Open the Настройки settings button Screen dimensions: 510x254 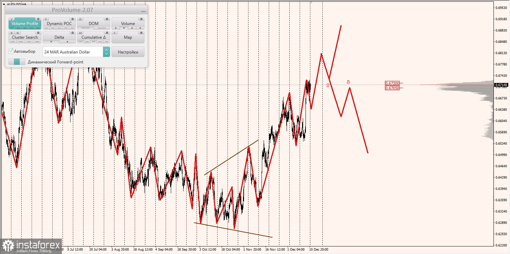tap(128, 52)
